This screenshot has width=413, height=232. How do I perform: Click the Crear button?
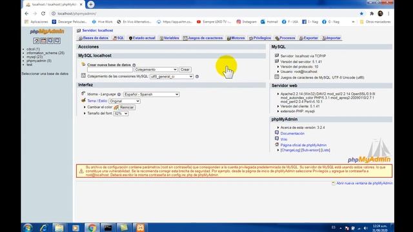pos(185,70)
